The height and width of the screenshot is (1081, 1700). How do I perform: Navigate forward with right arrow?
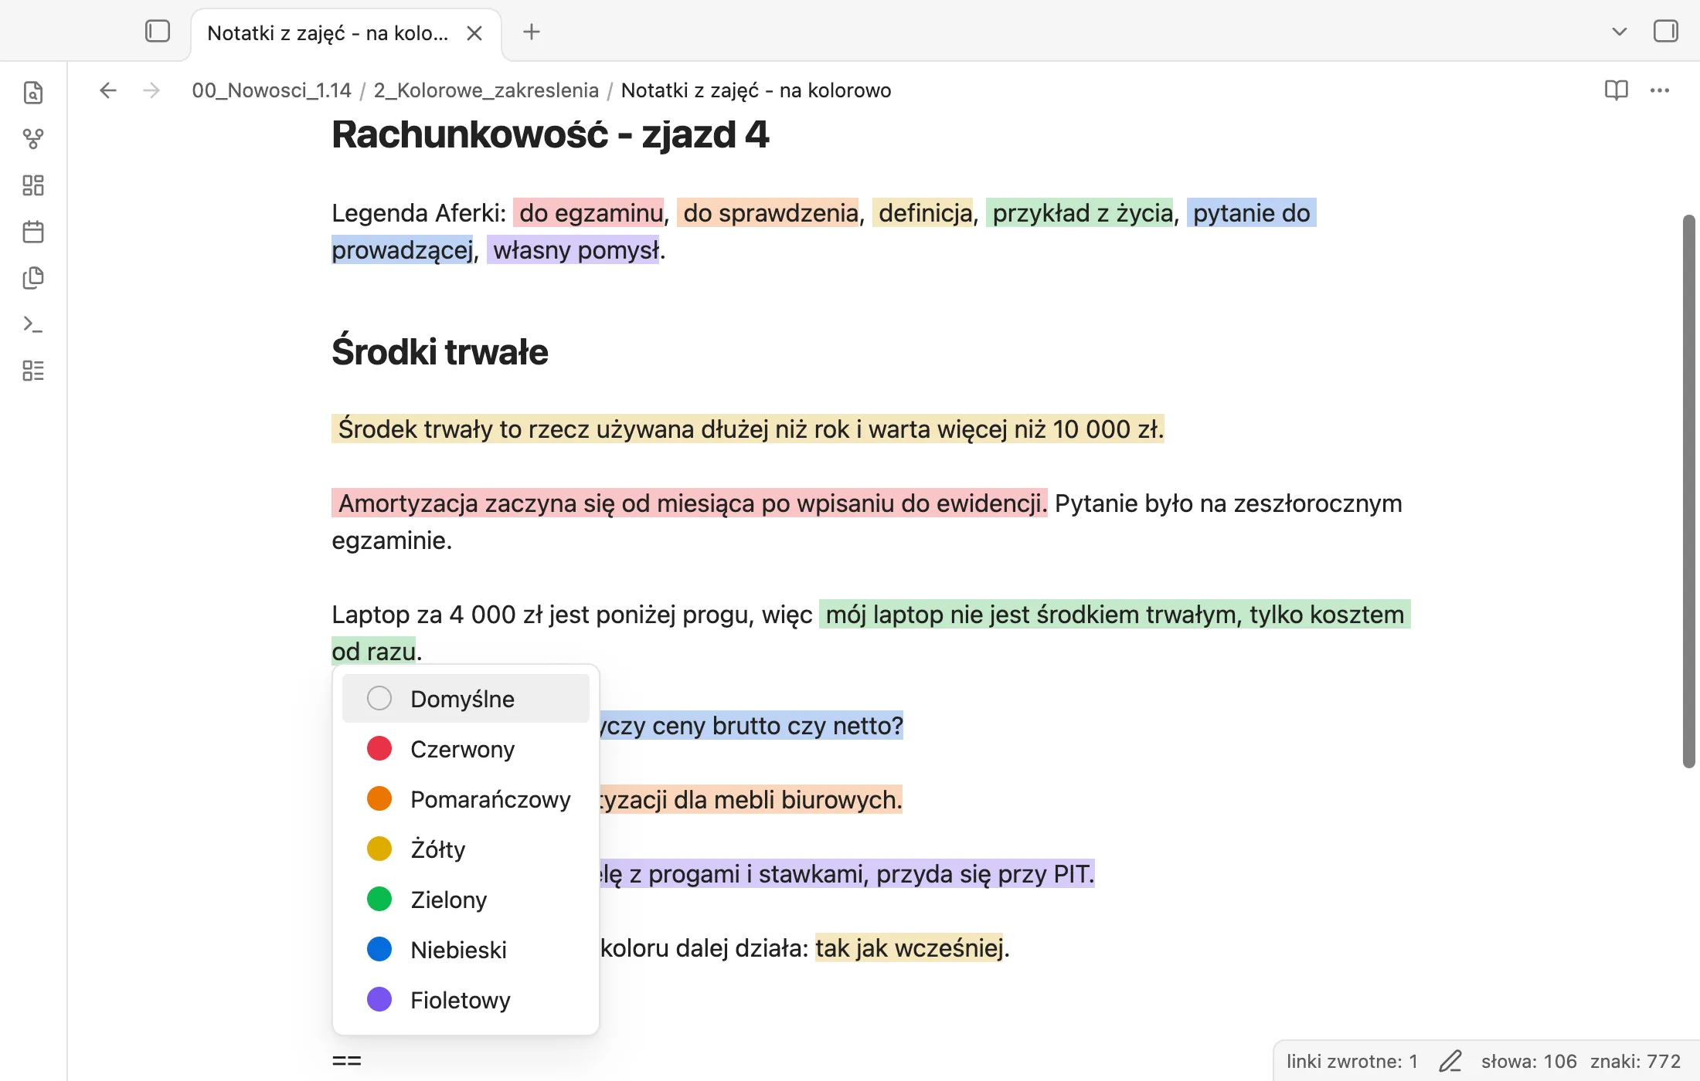(151, 90)
